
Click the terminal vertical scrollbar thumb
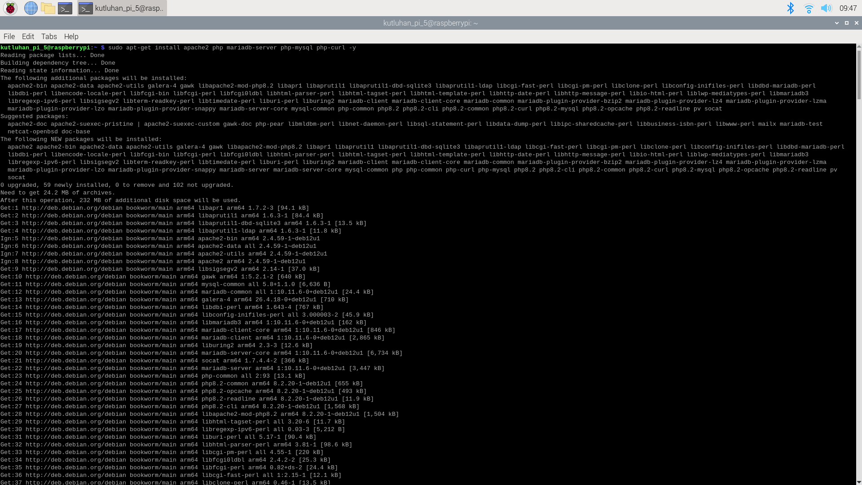click(859, 74)
